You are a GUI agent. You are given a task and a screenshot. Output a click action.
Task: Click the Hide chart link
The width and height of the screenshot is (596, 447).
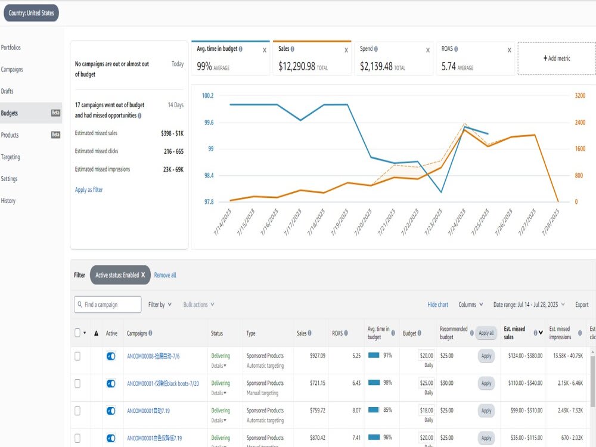point(438,305)
